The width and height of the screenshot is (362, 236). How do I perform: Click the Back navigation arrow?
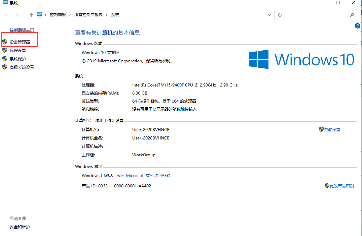point(6,15)
